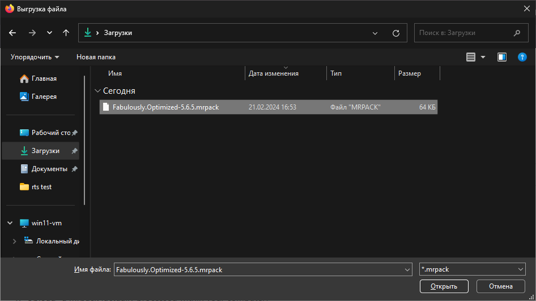
Task: Sort by Размер column header
Action: coord(410,73)
